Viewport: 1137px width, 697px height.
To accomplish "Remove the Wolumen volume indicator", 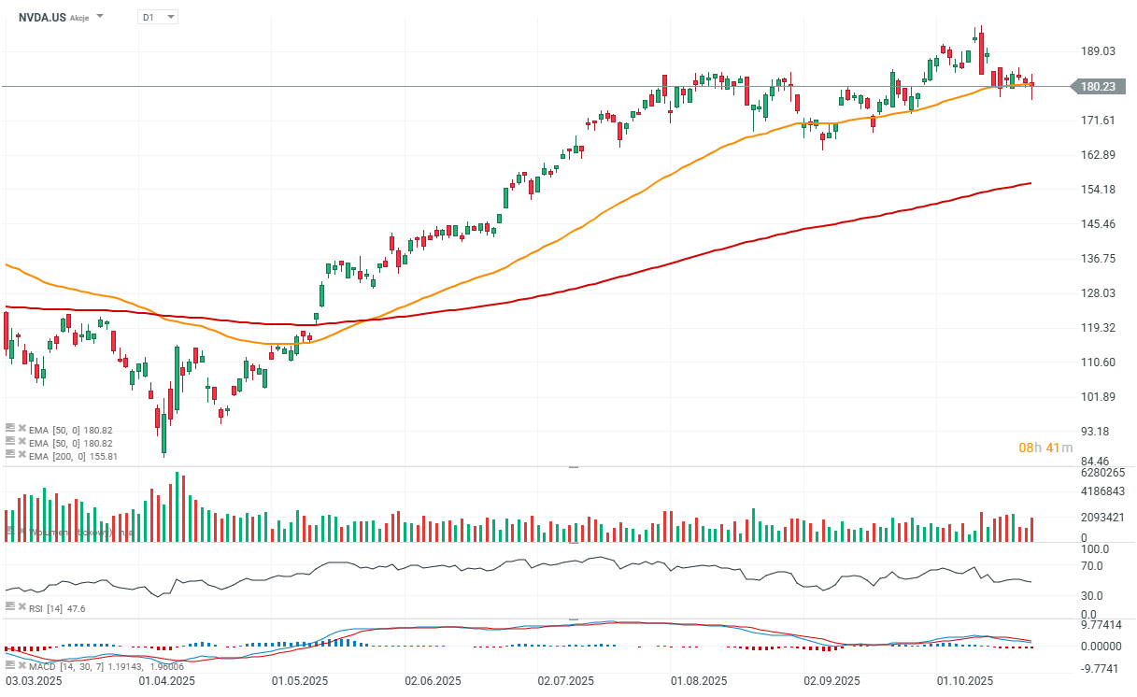I will point(21,532).
